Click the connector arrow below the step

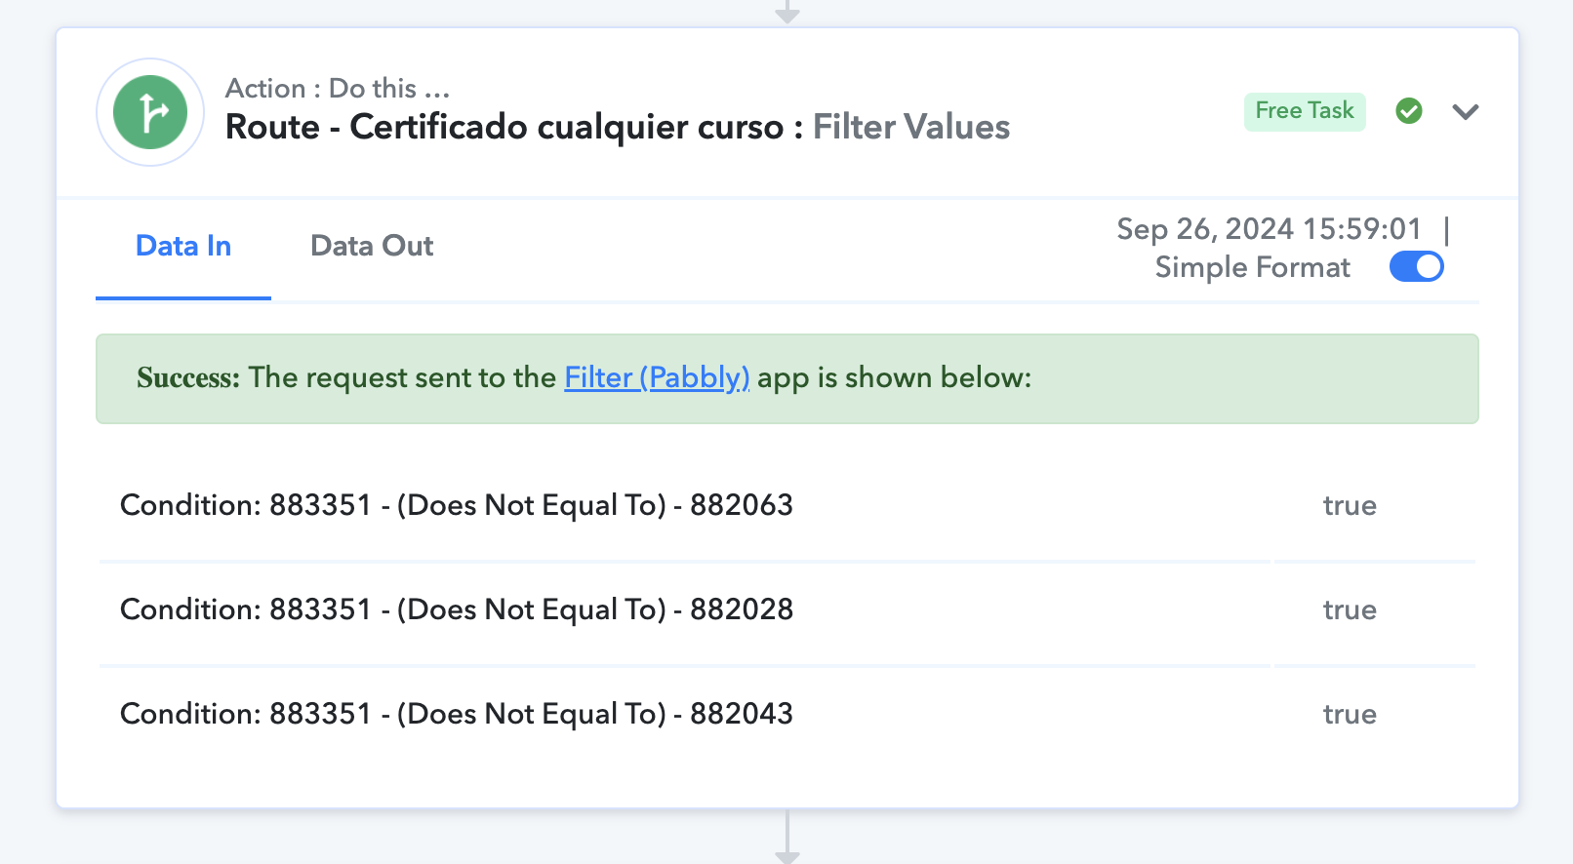pyautogui.click(x=787, y=837)
